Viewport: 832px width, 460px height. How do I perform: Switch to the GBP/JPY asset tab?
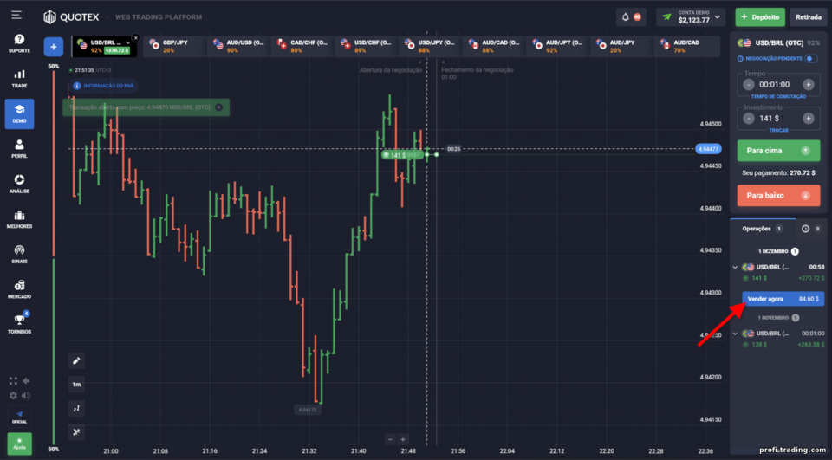(x=174, y=46)
